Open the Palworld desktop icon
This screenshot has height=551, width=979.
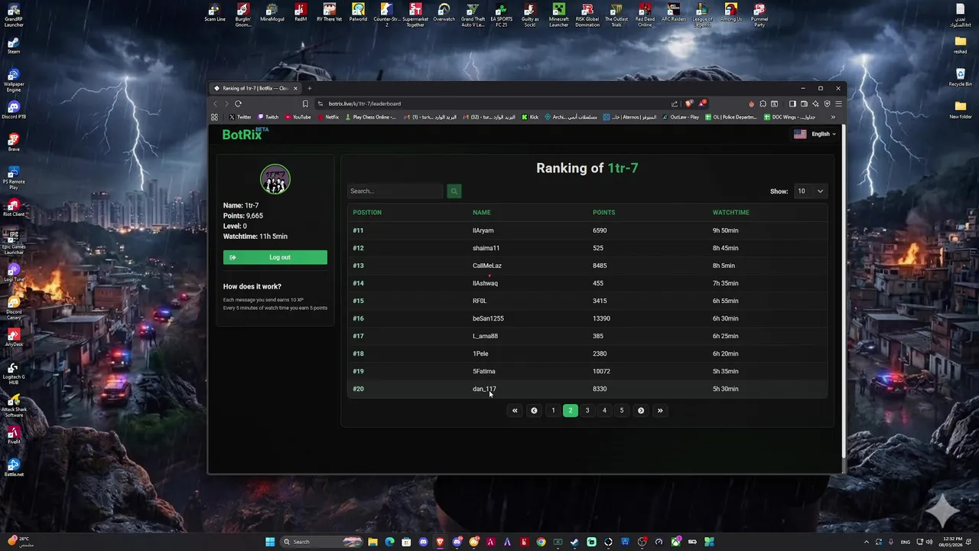pyautogui.click(x=358, y=13)
